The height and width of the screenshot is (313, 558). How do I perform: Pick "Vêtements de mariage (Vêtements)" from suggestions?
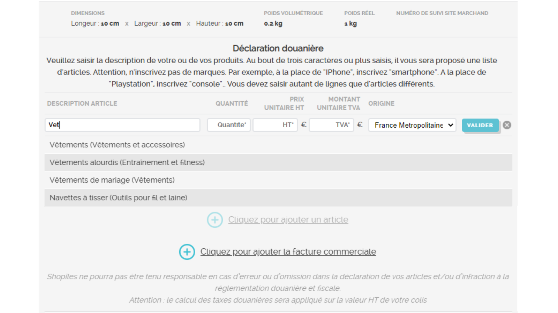point(112,180)
